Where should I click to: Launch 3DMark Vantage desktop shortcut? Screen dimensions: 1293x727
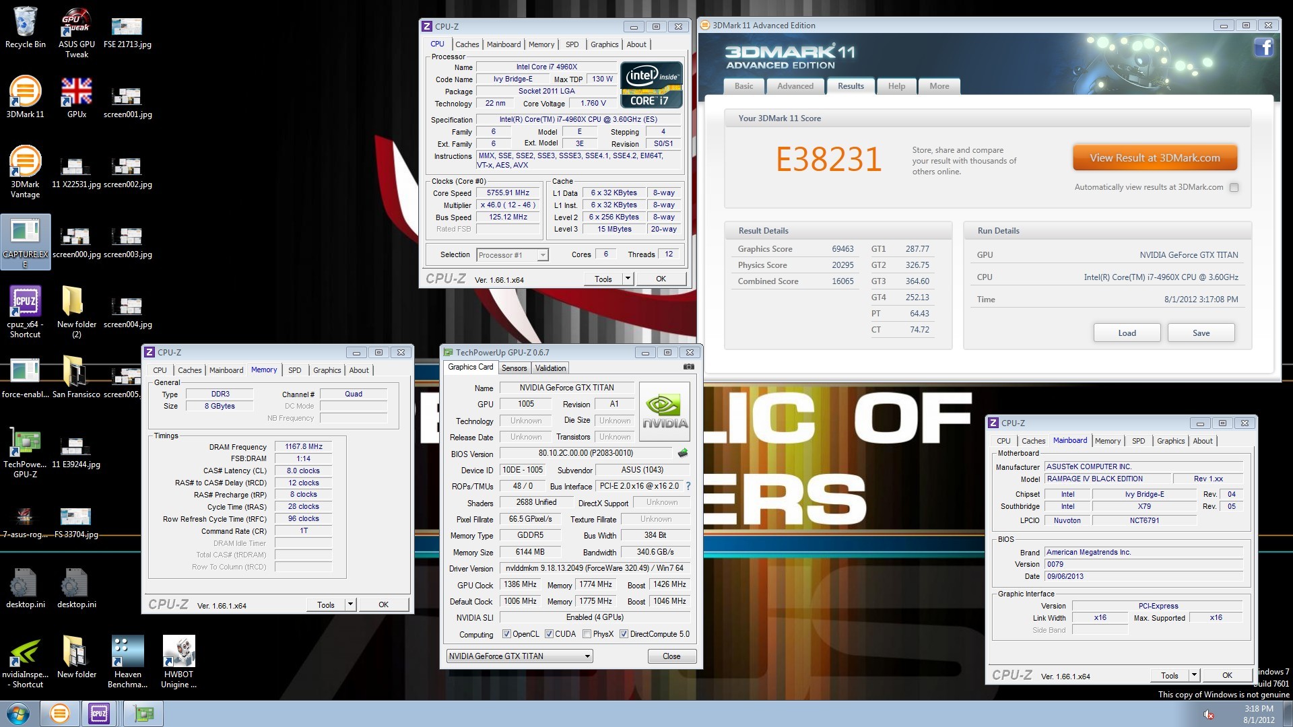[26, 172]
